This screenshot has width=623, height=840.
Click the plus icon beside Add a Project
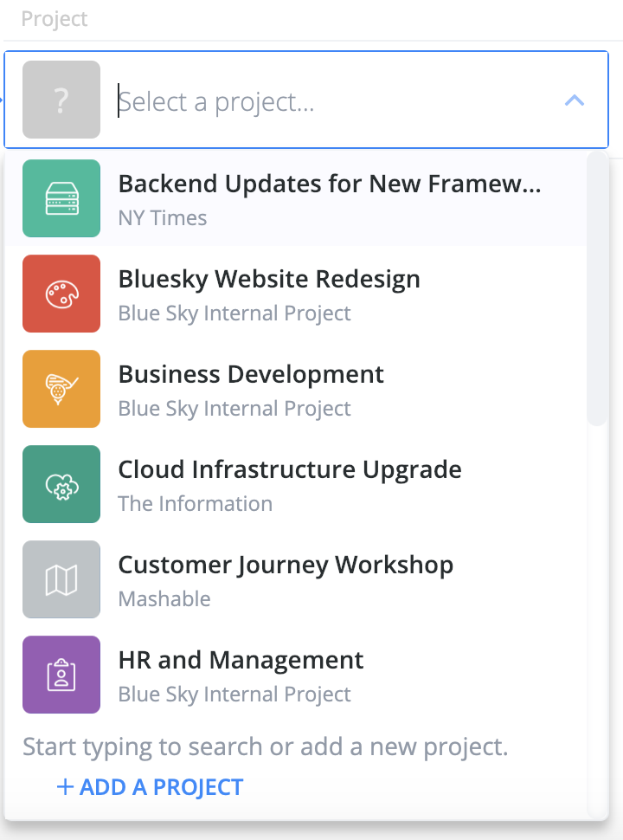(65, 787)
